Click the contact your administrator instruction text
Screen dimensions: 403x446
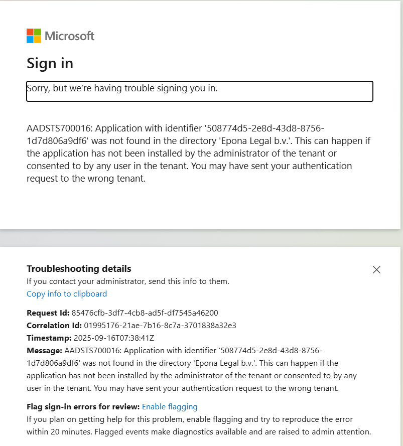click(128, 281)
